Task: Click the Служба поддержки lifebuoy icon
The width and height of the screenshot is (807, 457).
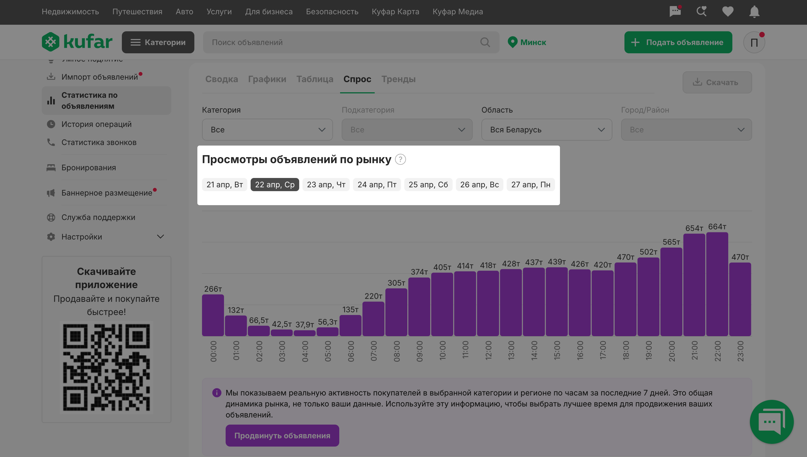Action: [51, 217]
